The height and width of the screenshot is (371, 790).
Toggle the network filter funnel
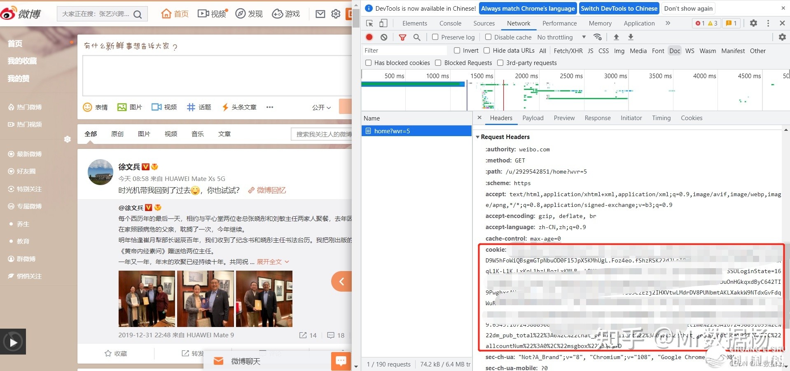click(402, 37)
